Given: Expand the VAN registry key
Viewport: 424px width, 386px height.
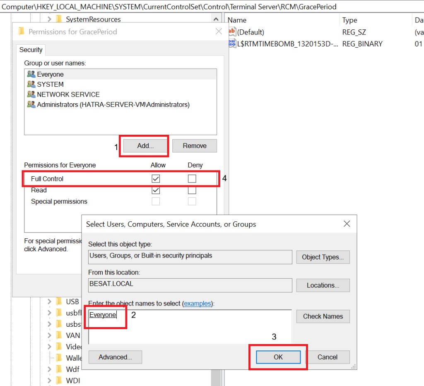Looking at the screenshot, I should tap(49, 336).
